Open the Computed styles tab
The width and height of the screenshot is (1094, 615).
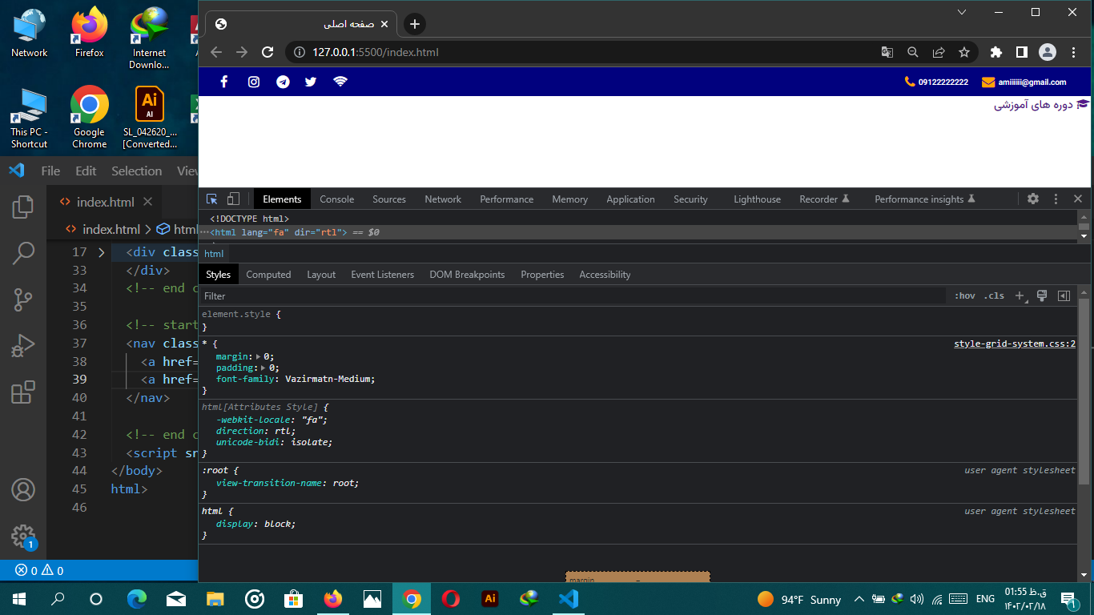point(268,274)
